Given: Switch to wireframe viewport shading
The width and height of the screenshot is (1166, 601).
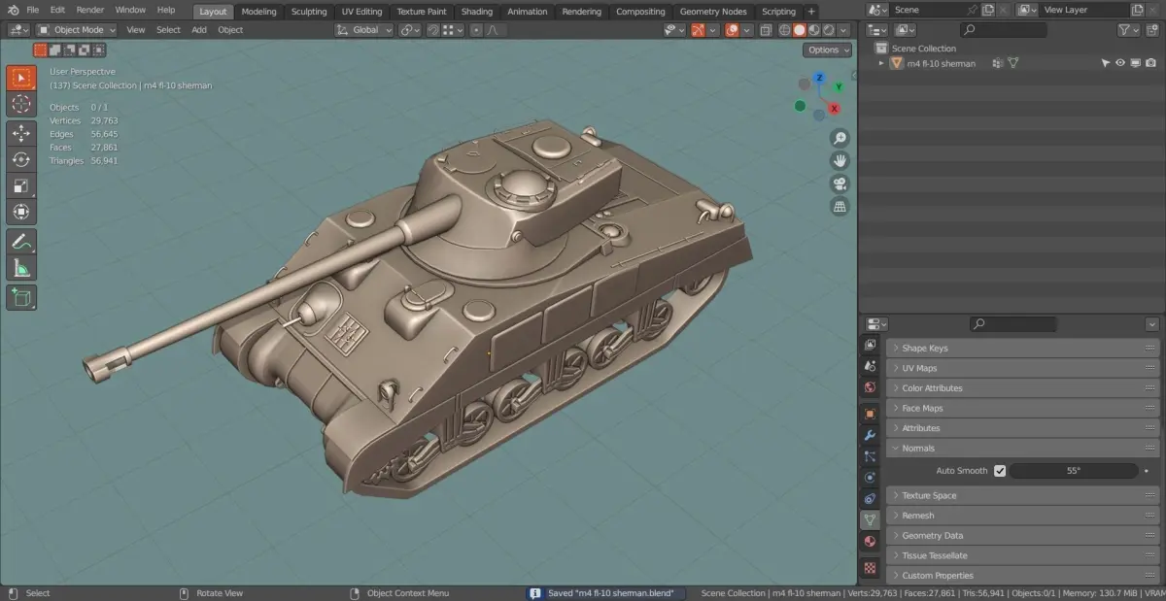Looking at the screenshot, I should 784,30.
